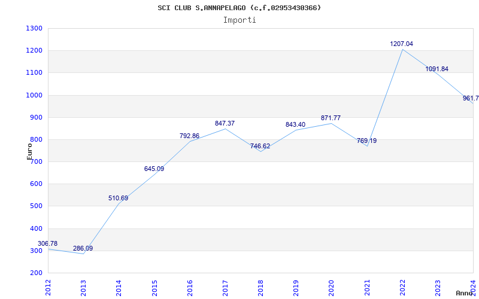Click y-axis value 900
479x299 pixels.
[36, 117]
